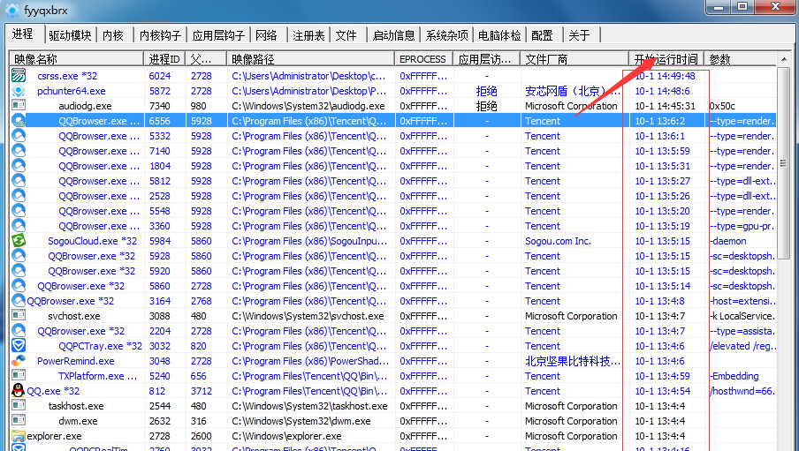Sort by 进程ID column header
The height and width of the screenshot is (451, 799).
(164, 59)
